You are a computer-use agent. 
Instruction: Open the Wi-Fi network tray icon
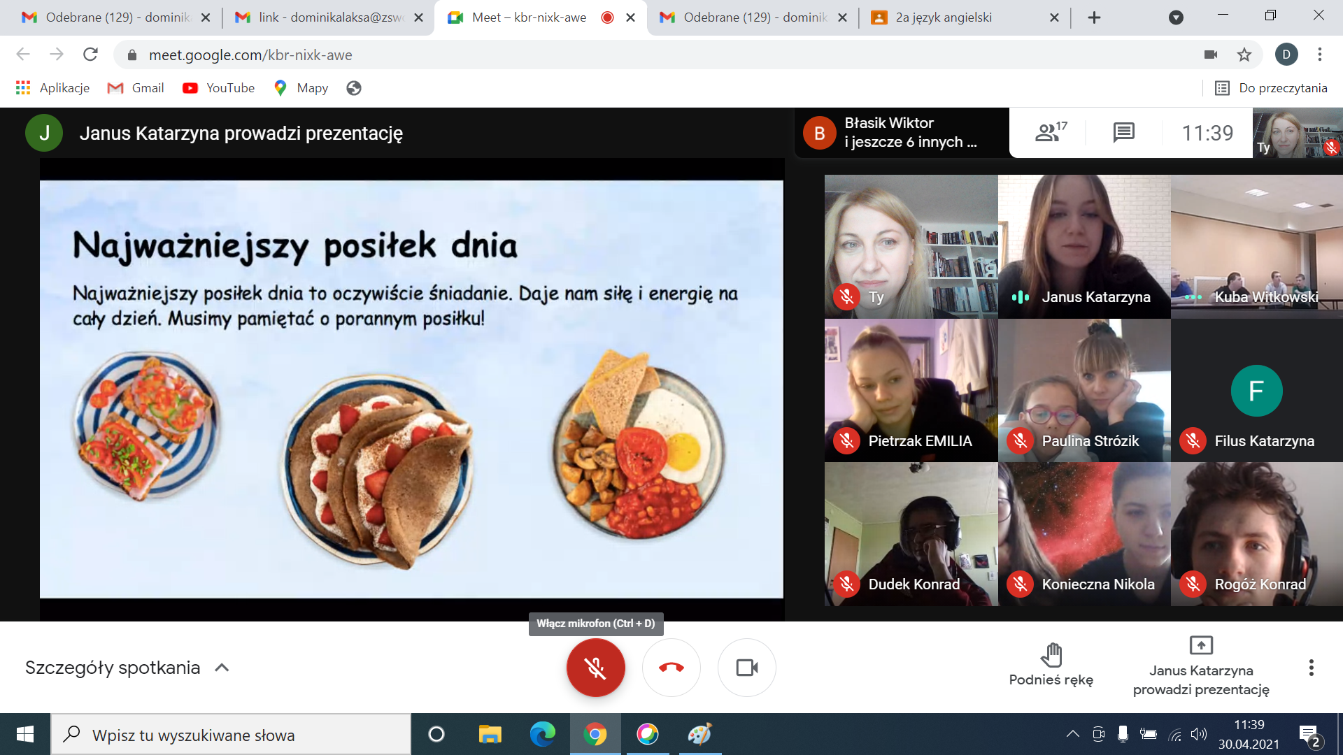pos(1175,735)
